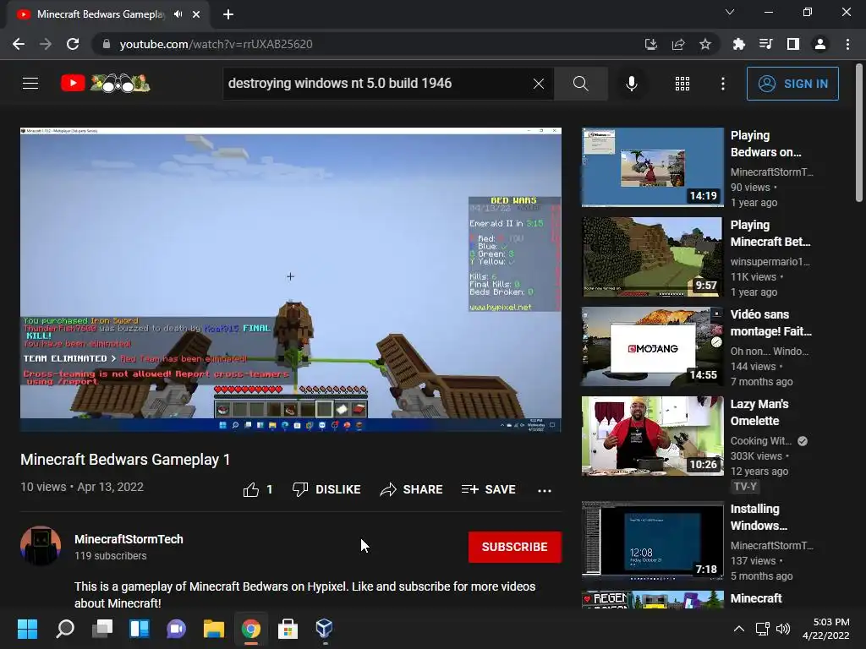Open a new browser tab

(x=228, y=14)
